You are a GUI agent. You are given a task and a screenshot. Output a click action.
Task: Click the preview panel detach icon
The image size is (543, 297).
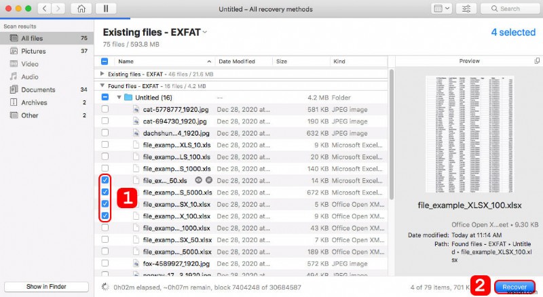[x=537, y=61]
